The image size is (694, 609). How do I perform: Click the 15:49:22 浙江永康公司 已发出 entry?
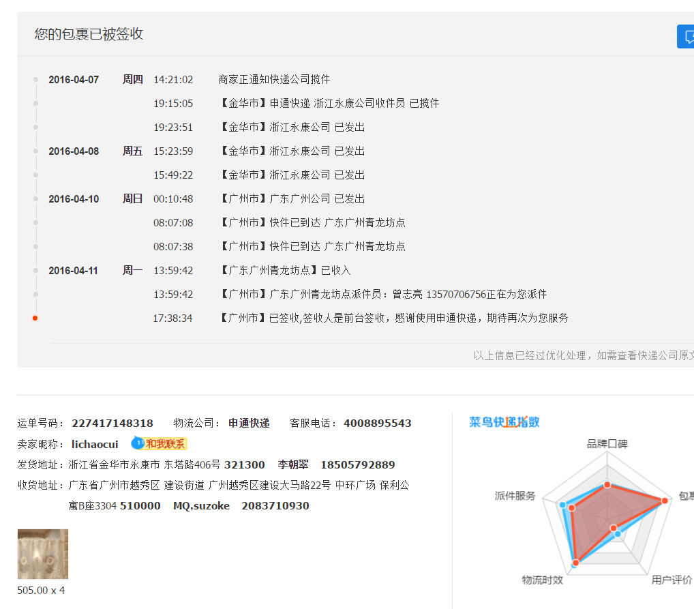click(292, 175)
